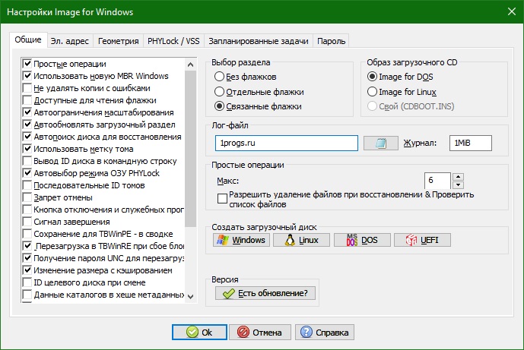The width and height of the screenshot is (524, 350).
Task: Toggle Автопоиск диска для восстановления
Action: pyautogui.click(x=27, y=137)
